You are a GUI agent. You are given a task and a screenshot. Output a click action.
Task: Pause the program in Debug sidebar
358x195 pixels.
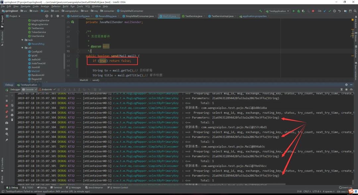(7, 100)
